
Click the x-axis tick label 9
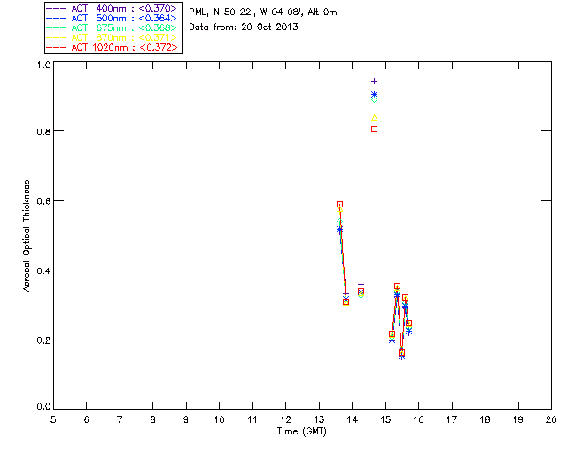point(186,419)
